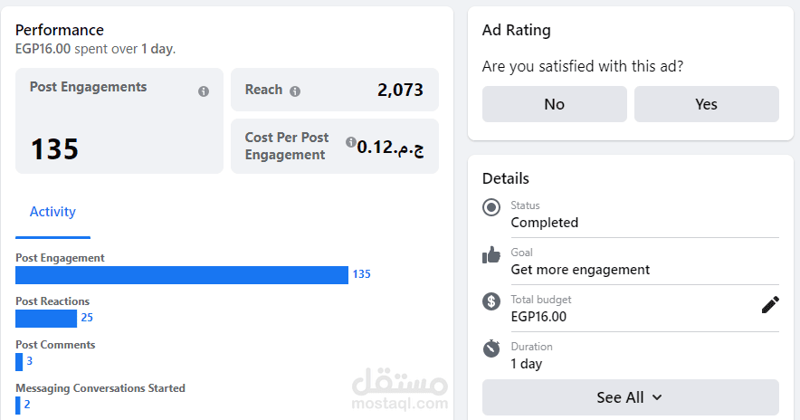Click the Status radio-style icon
800x420 pixels.
tap(491, 208)
